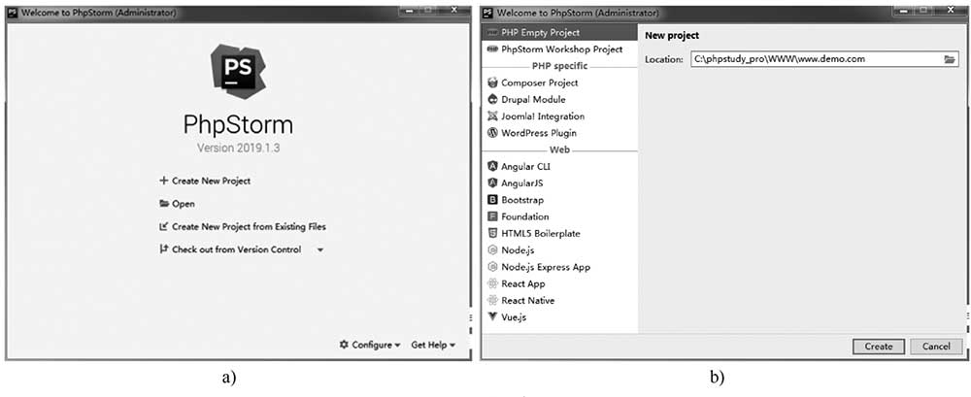Image resolution: width=971 pixels, height=397 pixels.
Task: Click the Composer Project icon
Action: coord(493,83)
